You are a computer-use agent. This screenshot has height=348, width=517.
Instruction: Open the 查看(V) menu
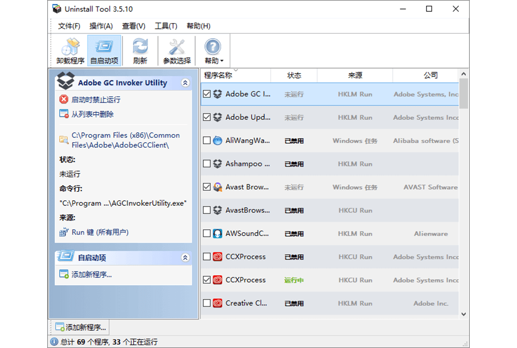(134, 26)
